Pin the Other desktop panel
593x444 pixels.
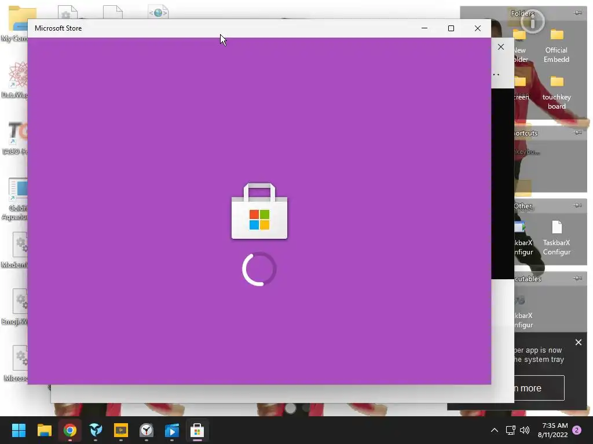coord(577,205)
